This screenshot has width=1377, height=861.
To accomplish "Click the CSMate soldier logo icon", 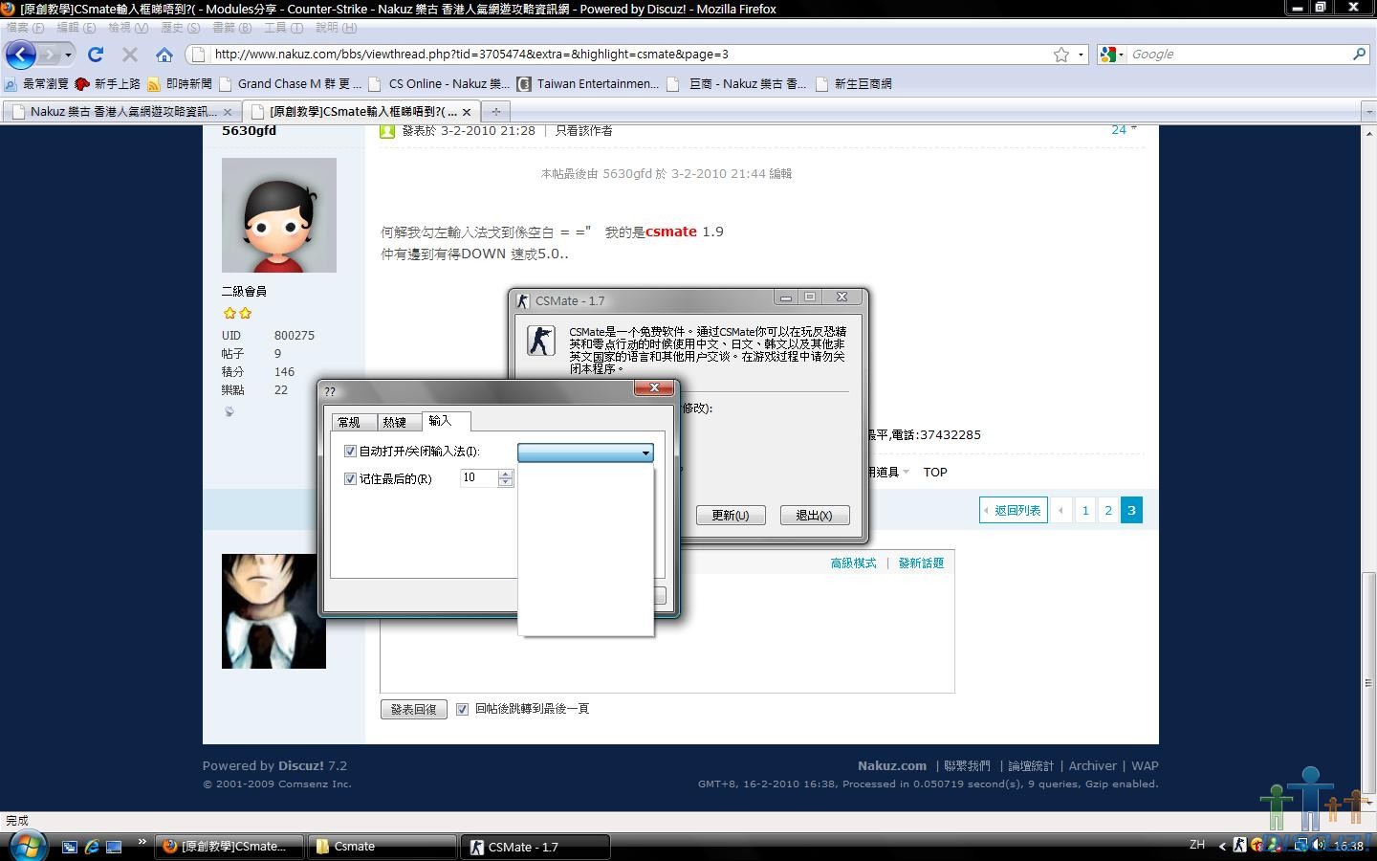I will 541,341.
